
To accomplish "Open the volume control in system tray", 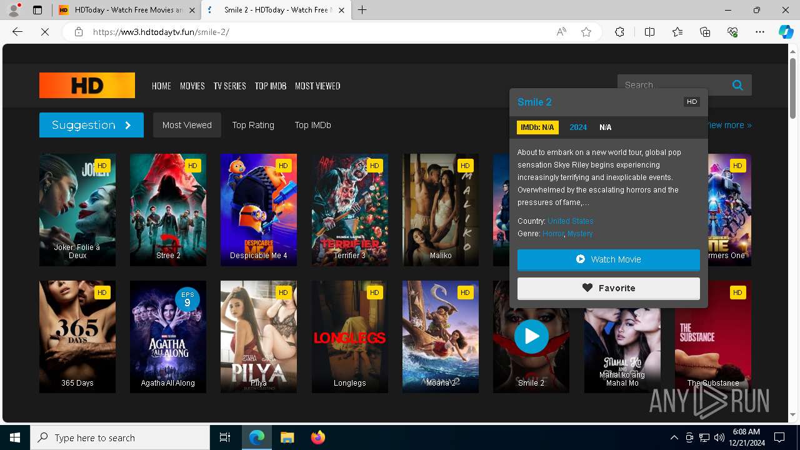I will pyautogui.click(x=719, y=437).
